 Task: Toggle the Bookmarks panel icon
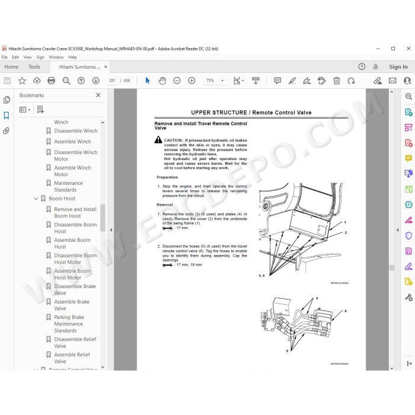click(7, 116)
